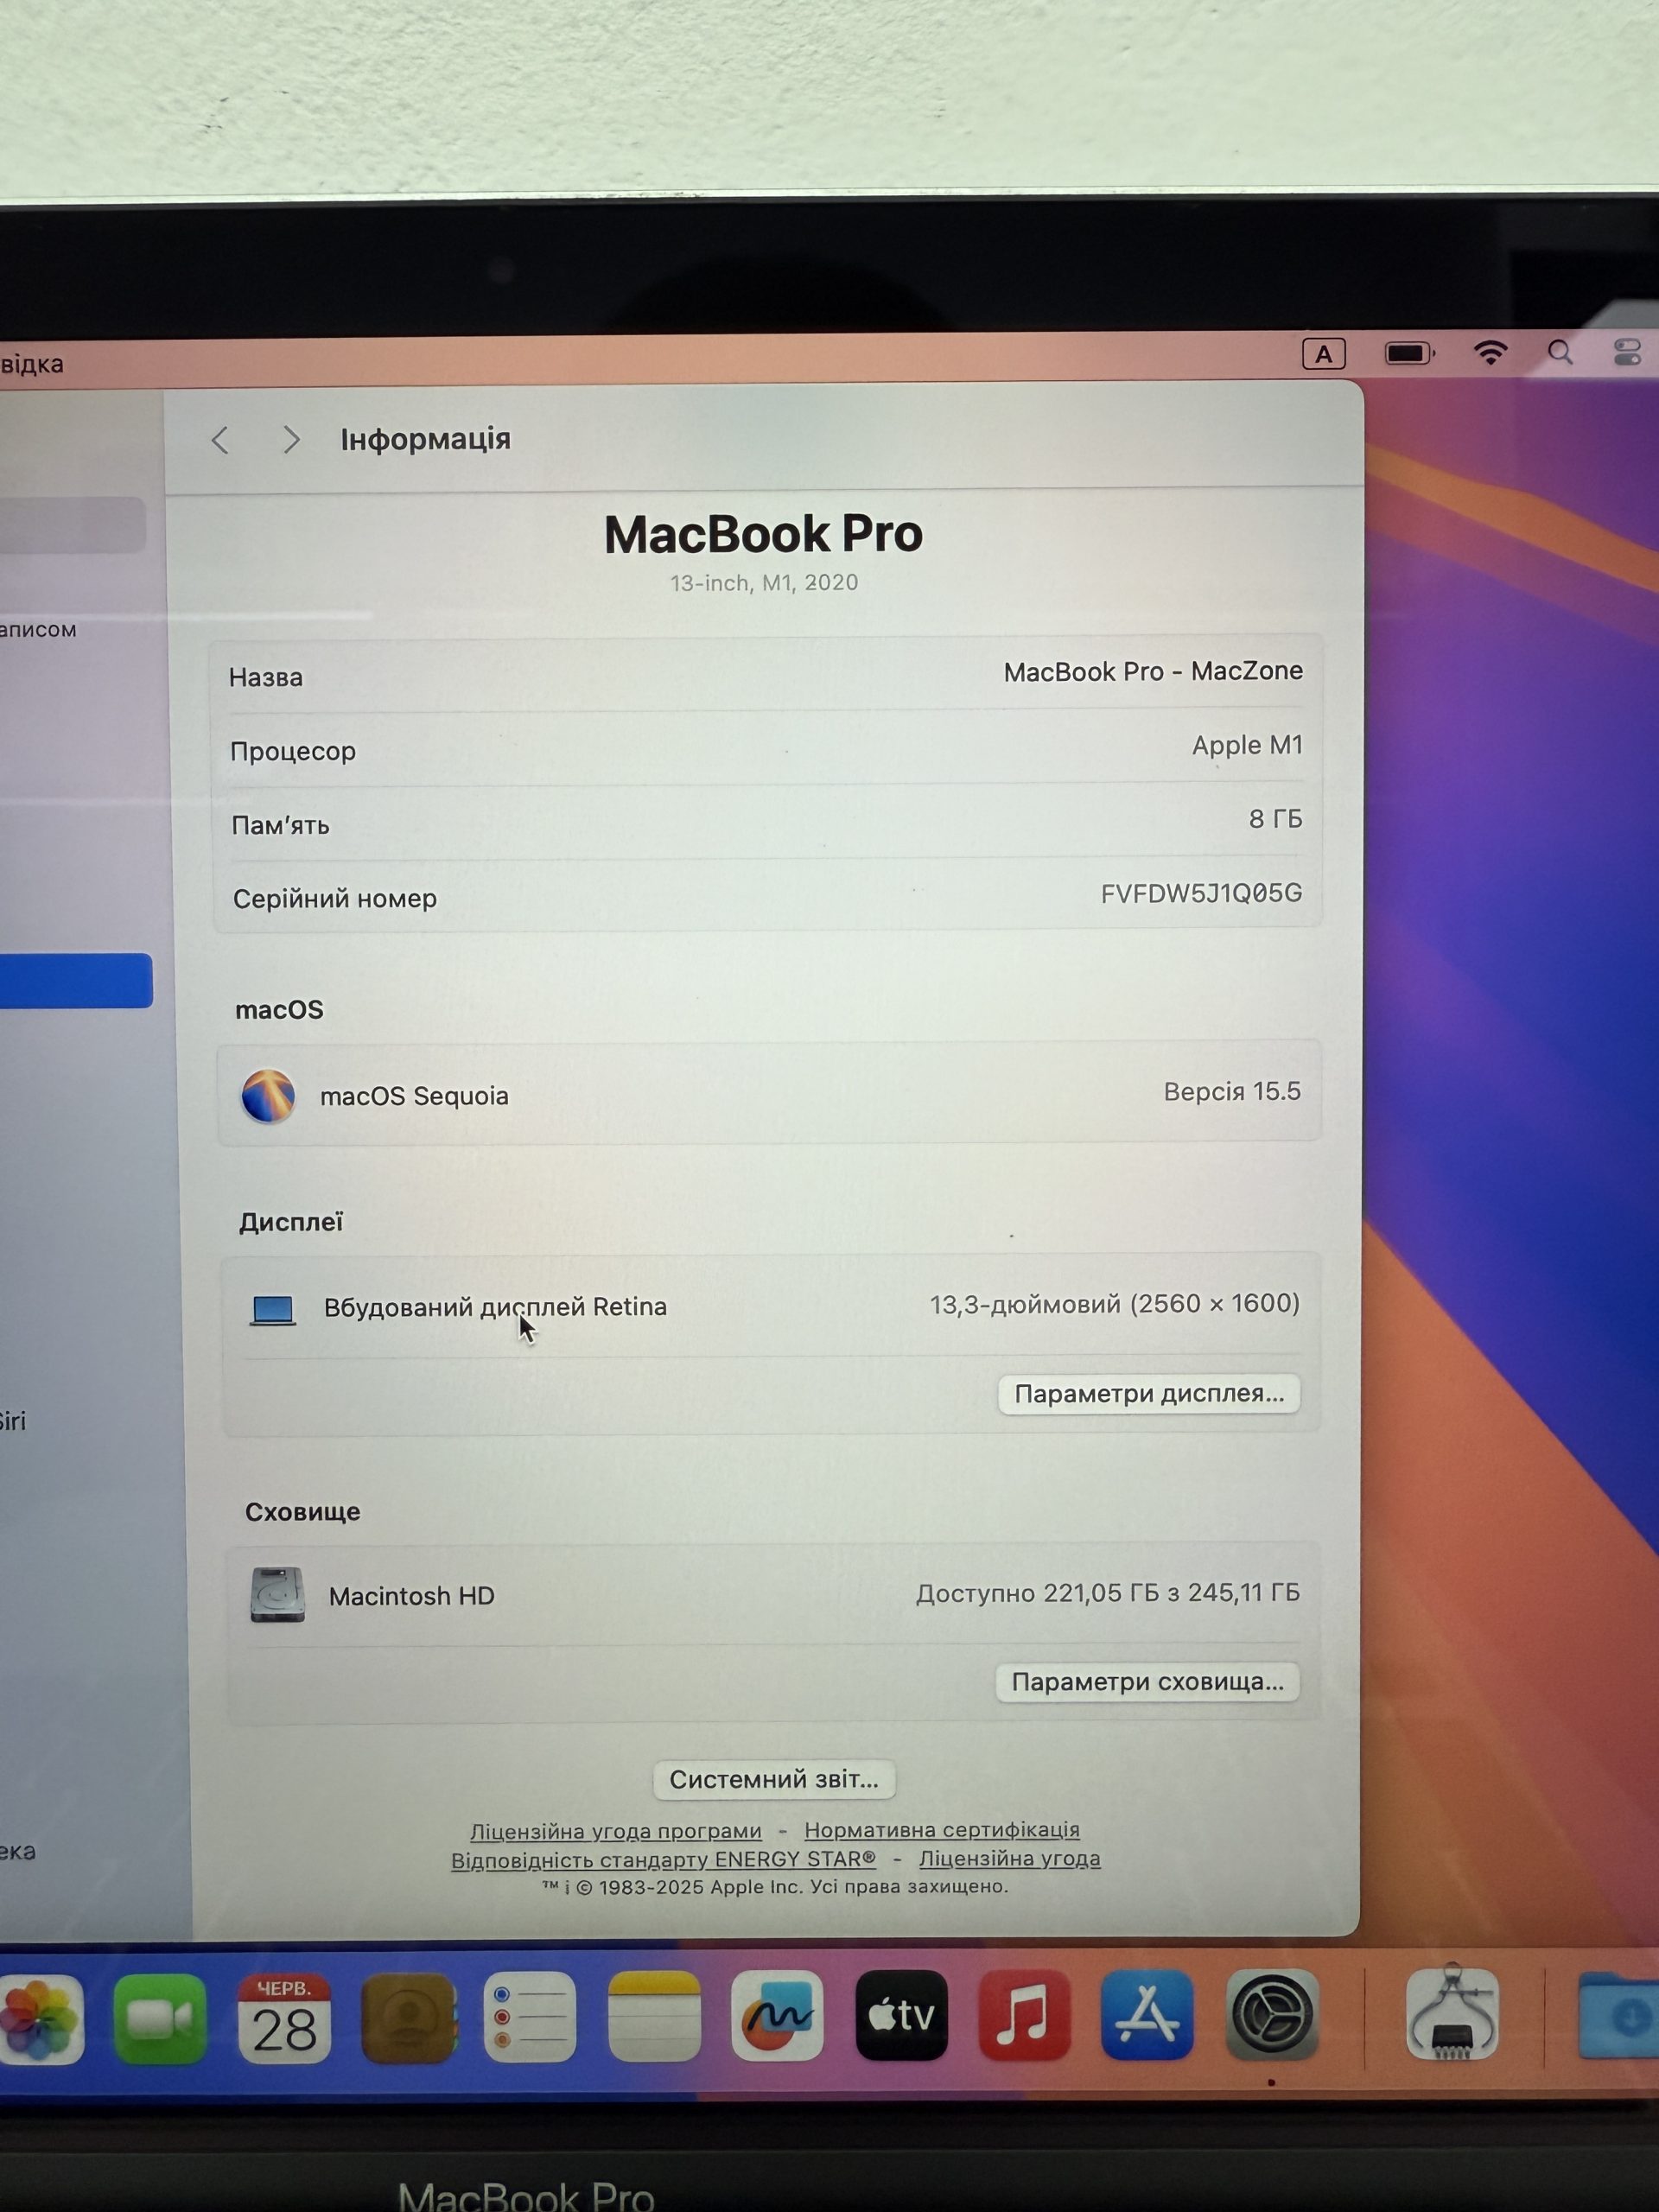Screen dimensions: 1659x2212
Task: Click the 8 ГБ memory value
Action: [1275, 819]
